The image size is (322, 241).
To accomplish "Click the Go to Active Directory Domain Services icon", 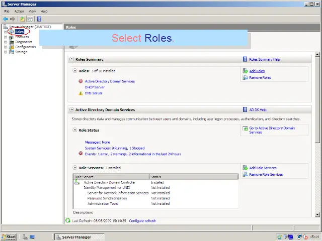I will point(245,129).
